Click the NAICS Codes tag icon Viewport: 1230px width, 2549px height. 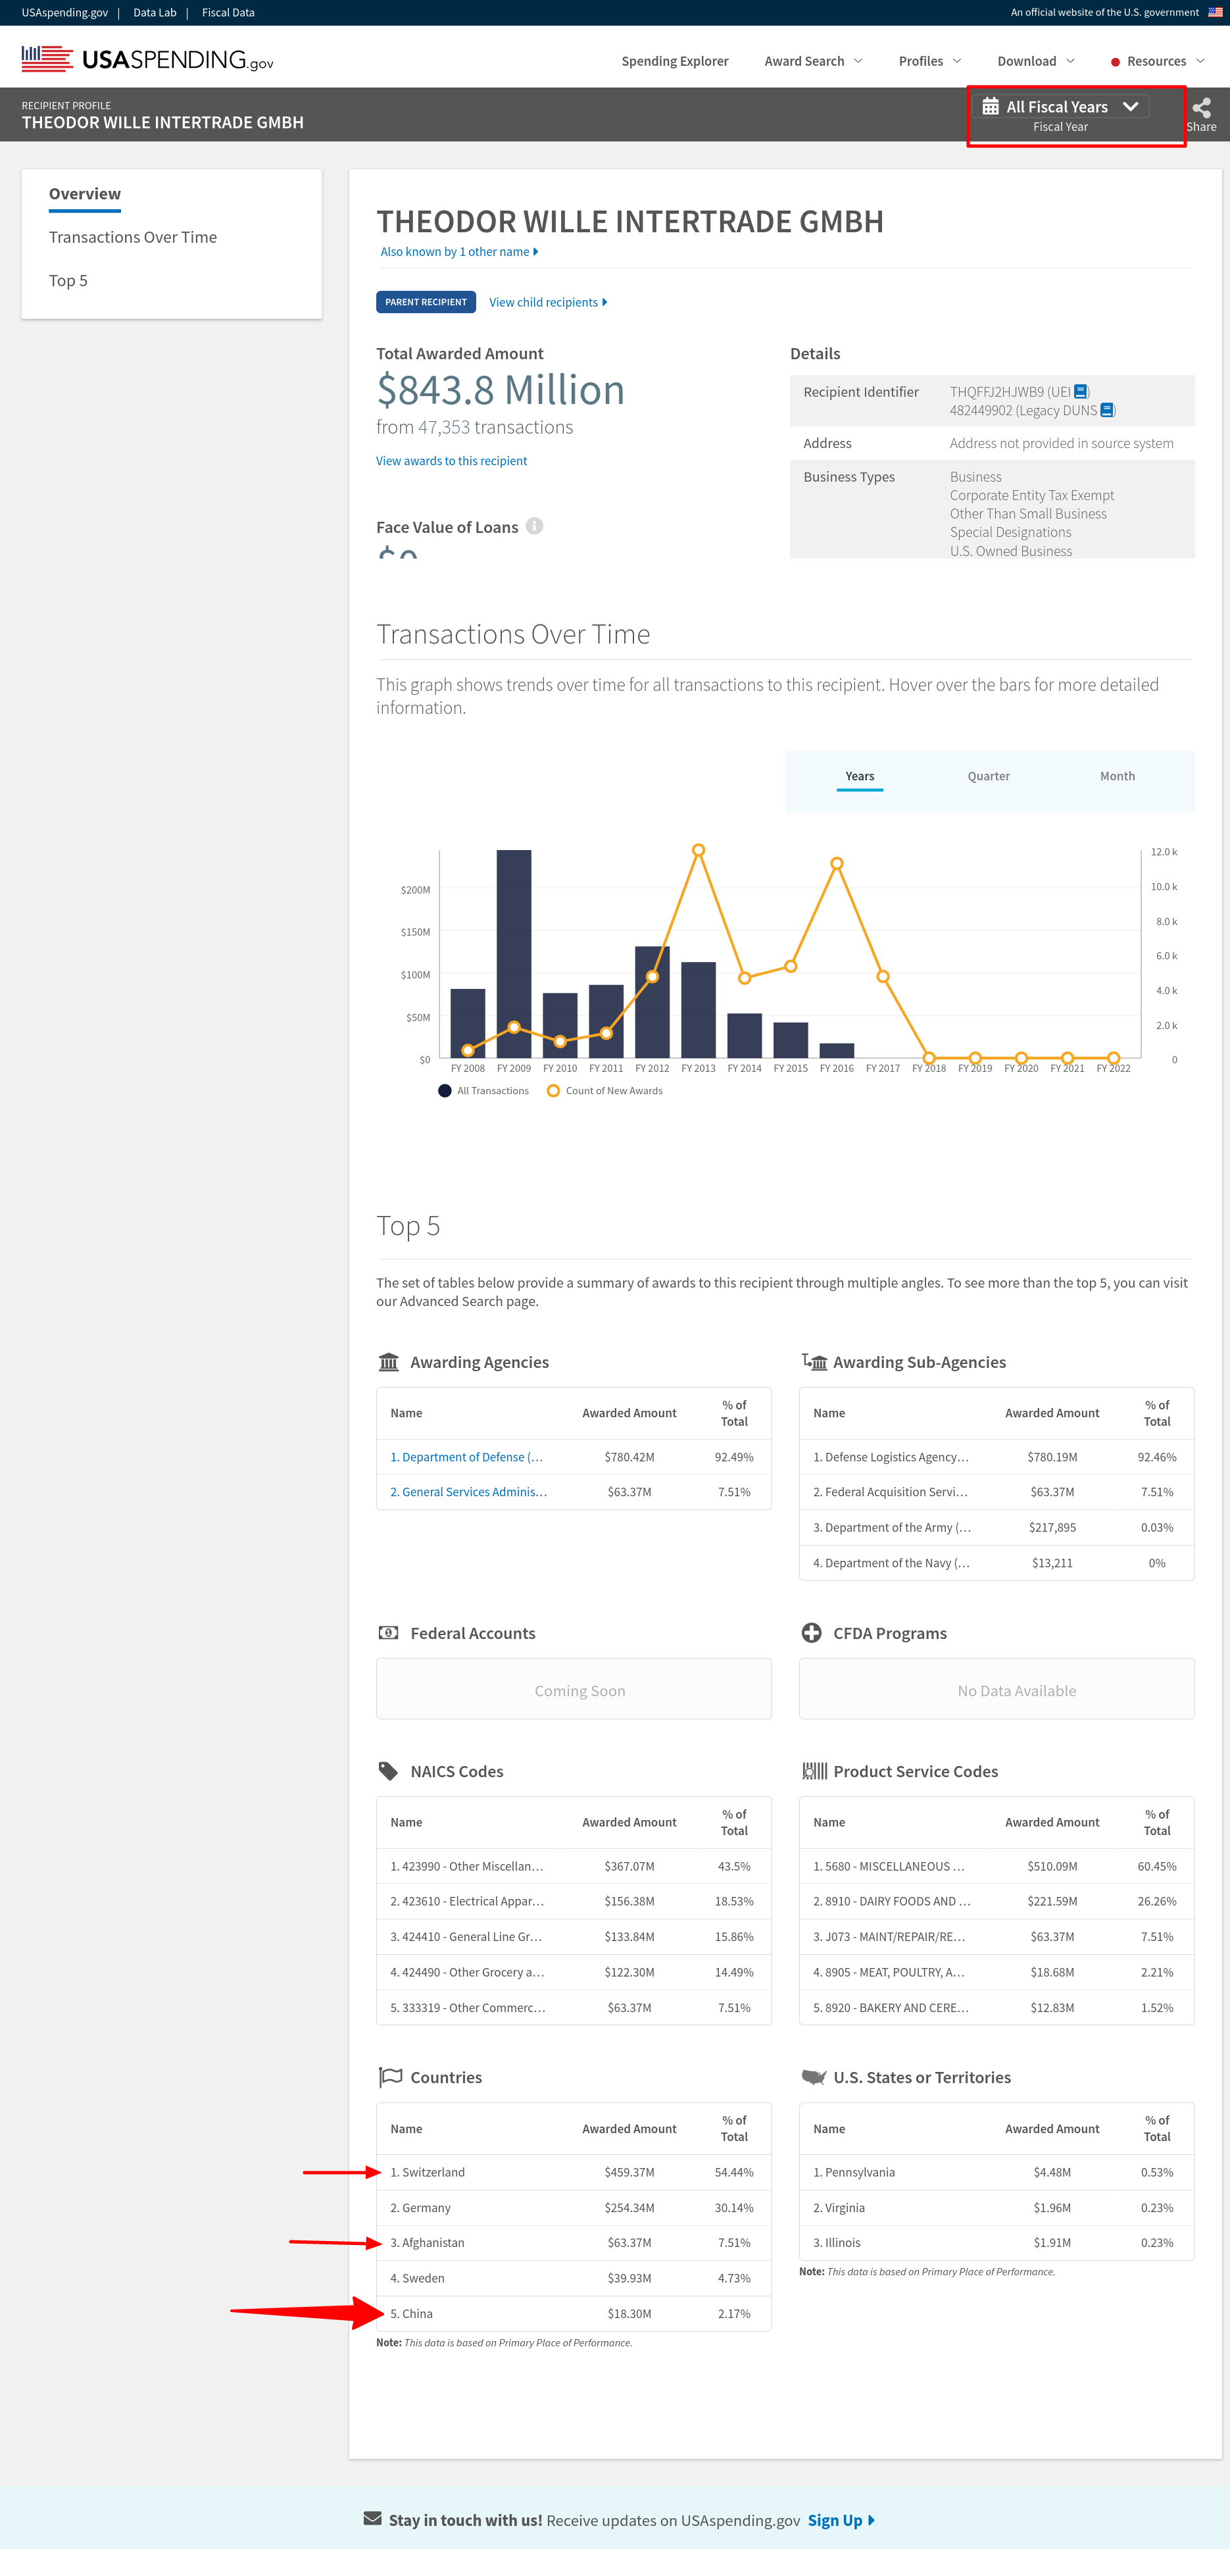click(389, 1771)
